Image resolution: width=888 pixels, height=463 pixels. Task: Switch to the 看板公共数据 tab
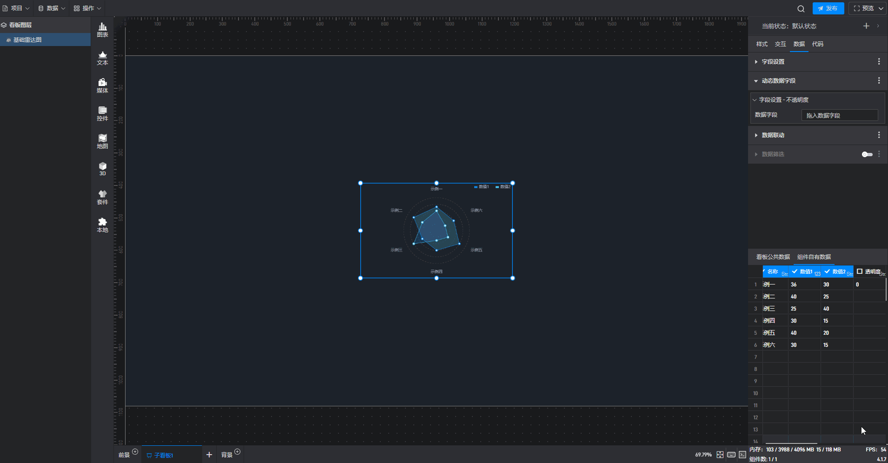(x=773, y=257)
